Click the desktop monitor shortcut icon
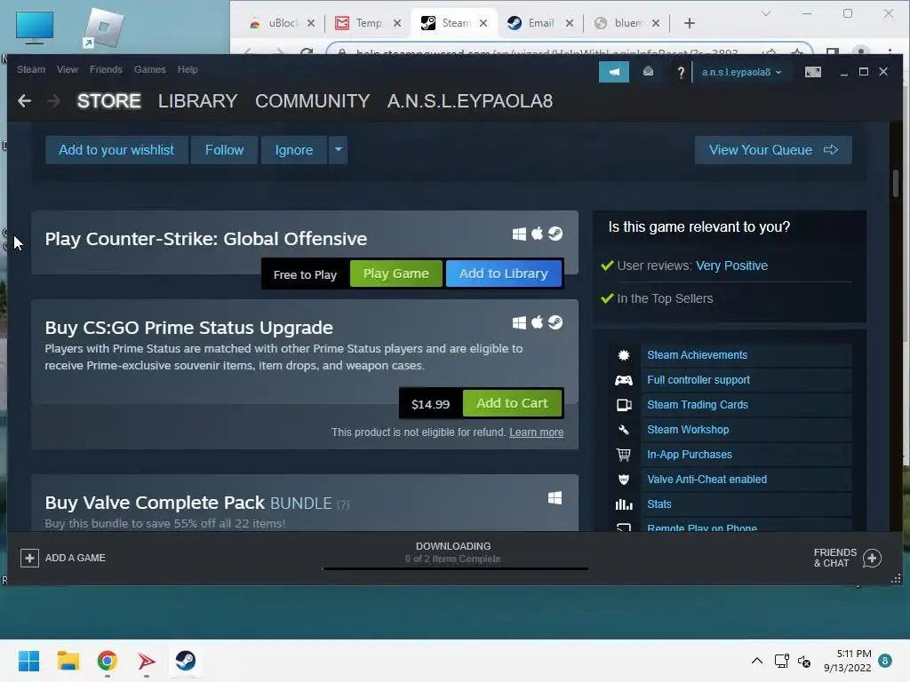The width and height of the screenshot is (910, 682). click(35, 28)
